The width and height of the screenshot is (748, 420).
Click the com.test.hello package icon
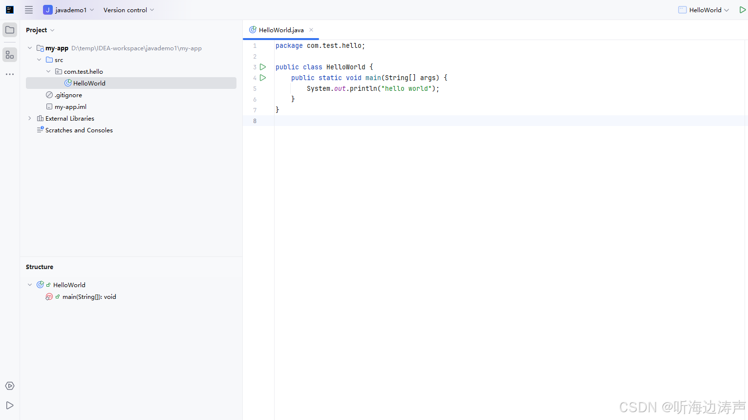click(x=59, y=71)
